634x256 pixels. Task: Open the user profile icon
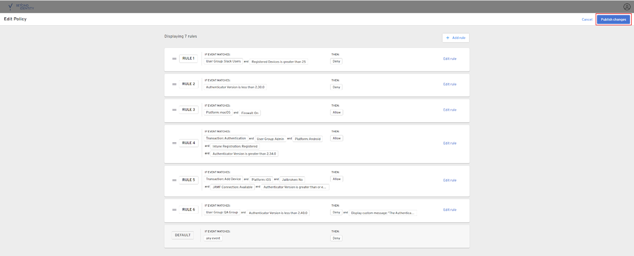pos(627,7)
